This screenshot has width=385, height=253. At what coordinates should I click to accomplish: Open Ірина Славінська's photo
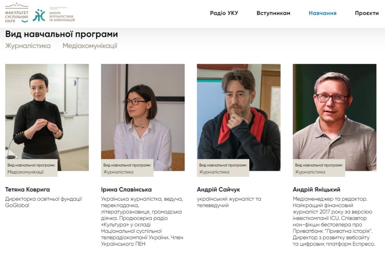click(142, 117)
